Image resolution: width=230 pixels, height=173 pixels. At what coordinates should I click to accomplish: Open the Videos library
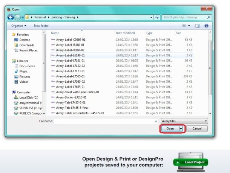click(21, 82)
